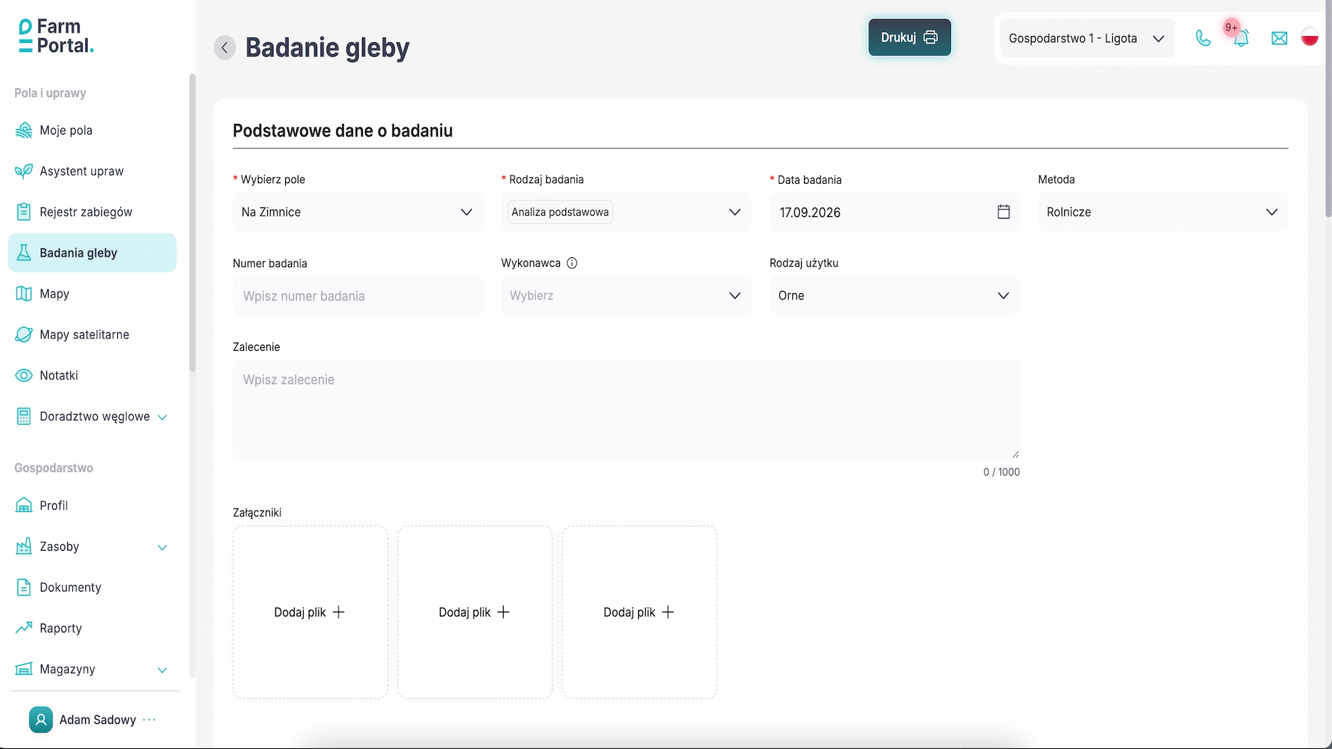Open the Wykonawca Wybierz dropdown
The image size is (1332, 749).
[626, 295]
